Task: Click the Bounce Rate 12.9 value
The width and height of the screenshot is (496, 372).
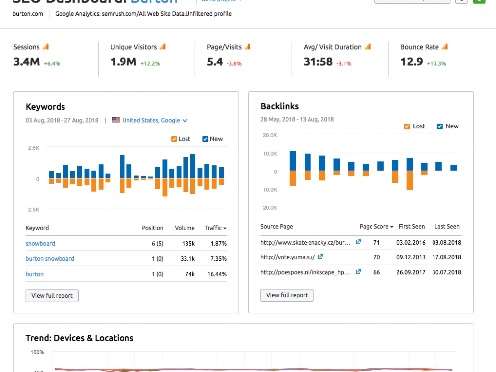Action: [412, 62]
